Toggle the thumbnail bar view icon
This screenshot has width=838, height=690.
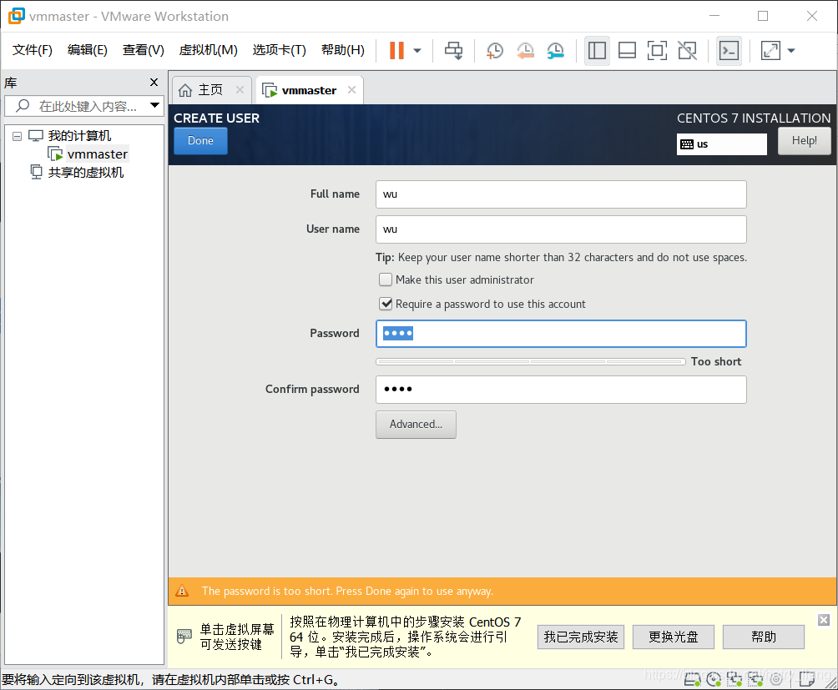(627, 51)
